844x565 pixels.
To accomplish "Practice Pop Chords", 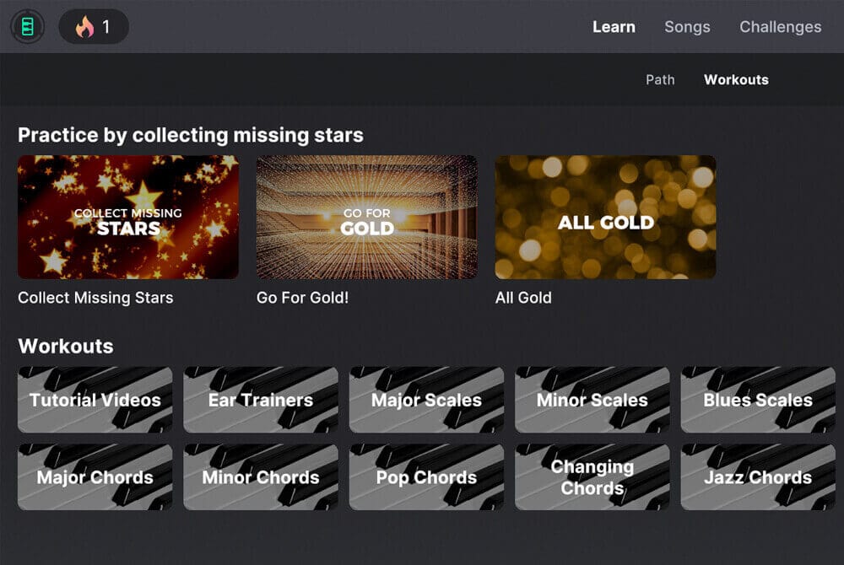I will 426,477.
